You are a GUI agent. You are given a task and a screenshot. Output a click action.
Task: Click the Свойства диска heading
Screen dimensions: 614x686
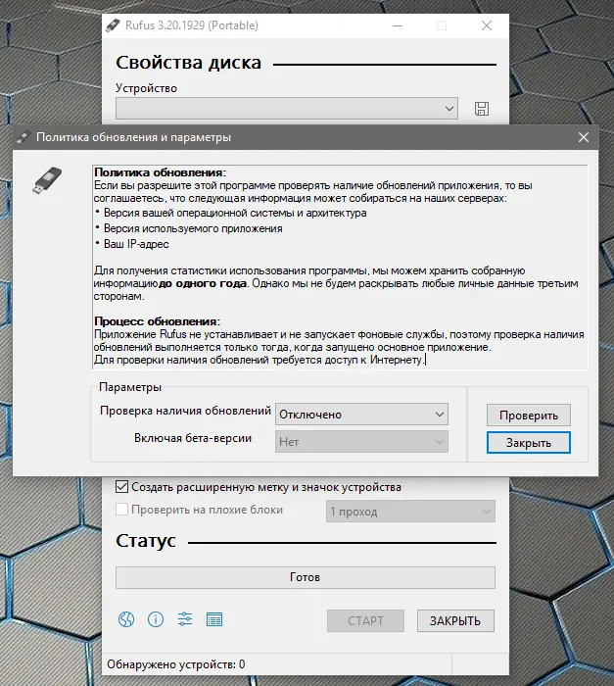[x=188, y=63]
